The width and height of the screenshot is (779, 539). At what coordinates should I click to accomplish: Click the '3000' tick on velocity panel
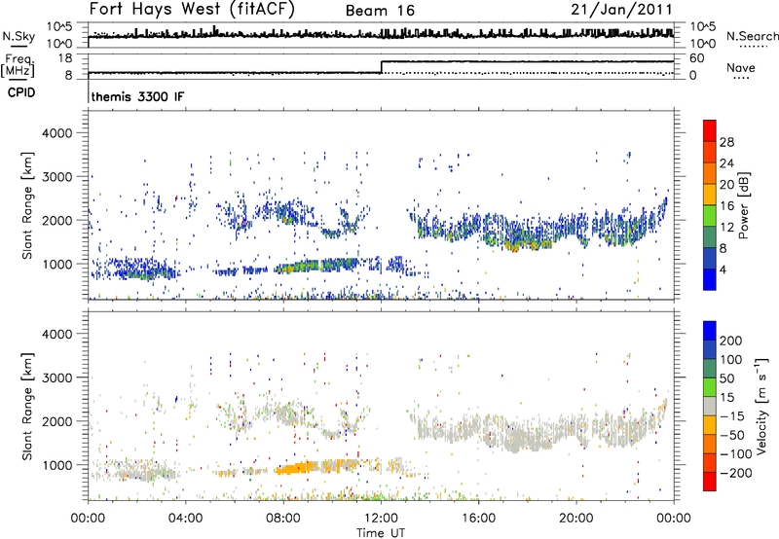click(x=56, y=377)
